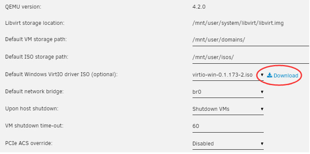Click the arrow on Default network bridge
Viewport: 310px width, 154px height.
click(262, 92)
